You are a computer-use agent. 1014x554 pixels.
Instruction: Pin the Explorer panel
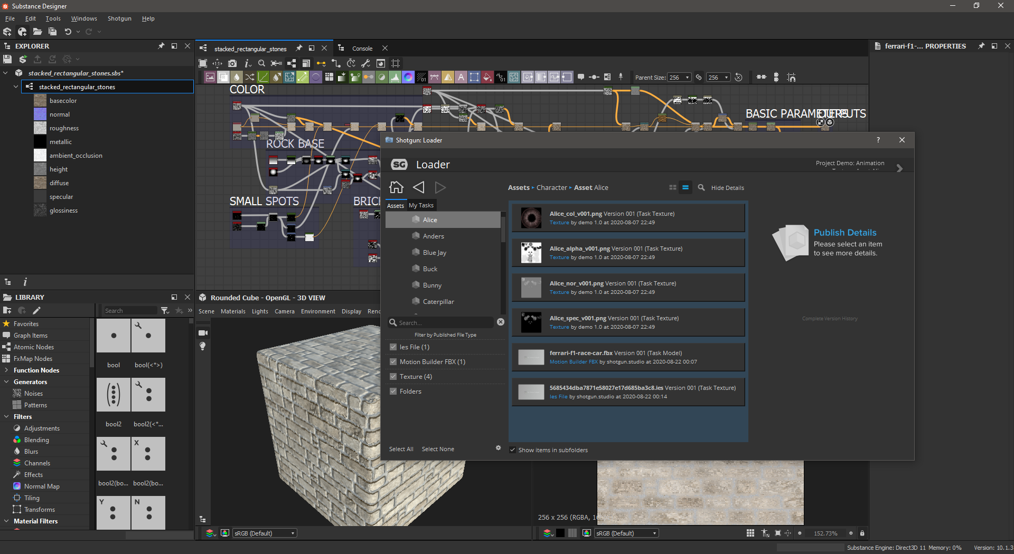161,46
